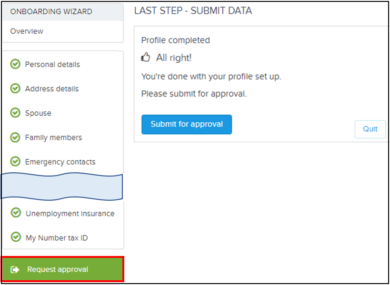Click the Unemployment insurance checkmark icon
This screenshot has width=390, height=285.
click(x=16, y=213)
